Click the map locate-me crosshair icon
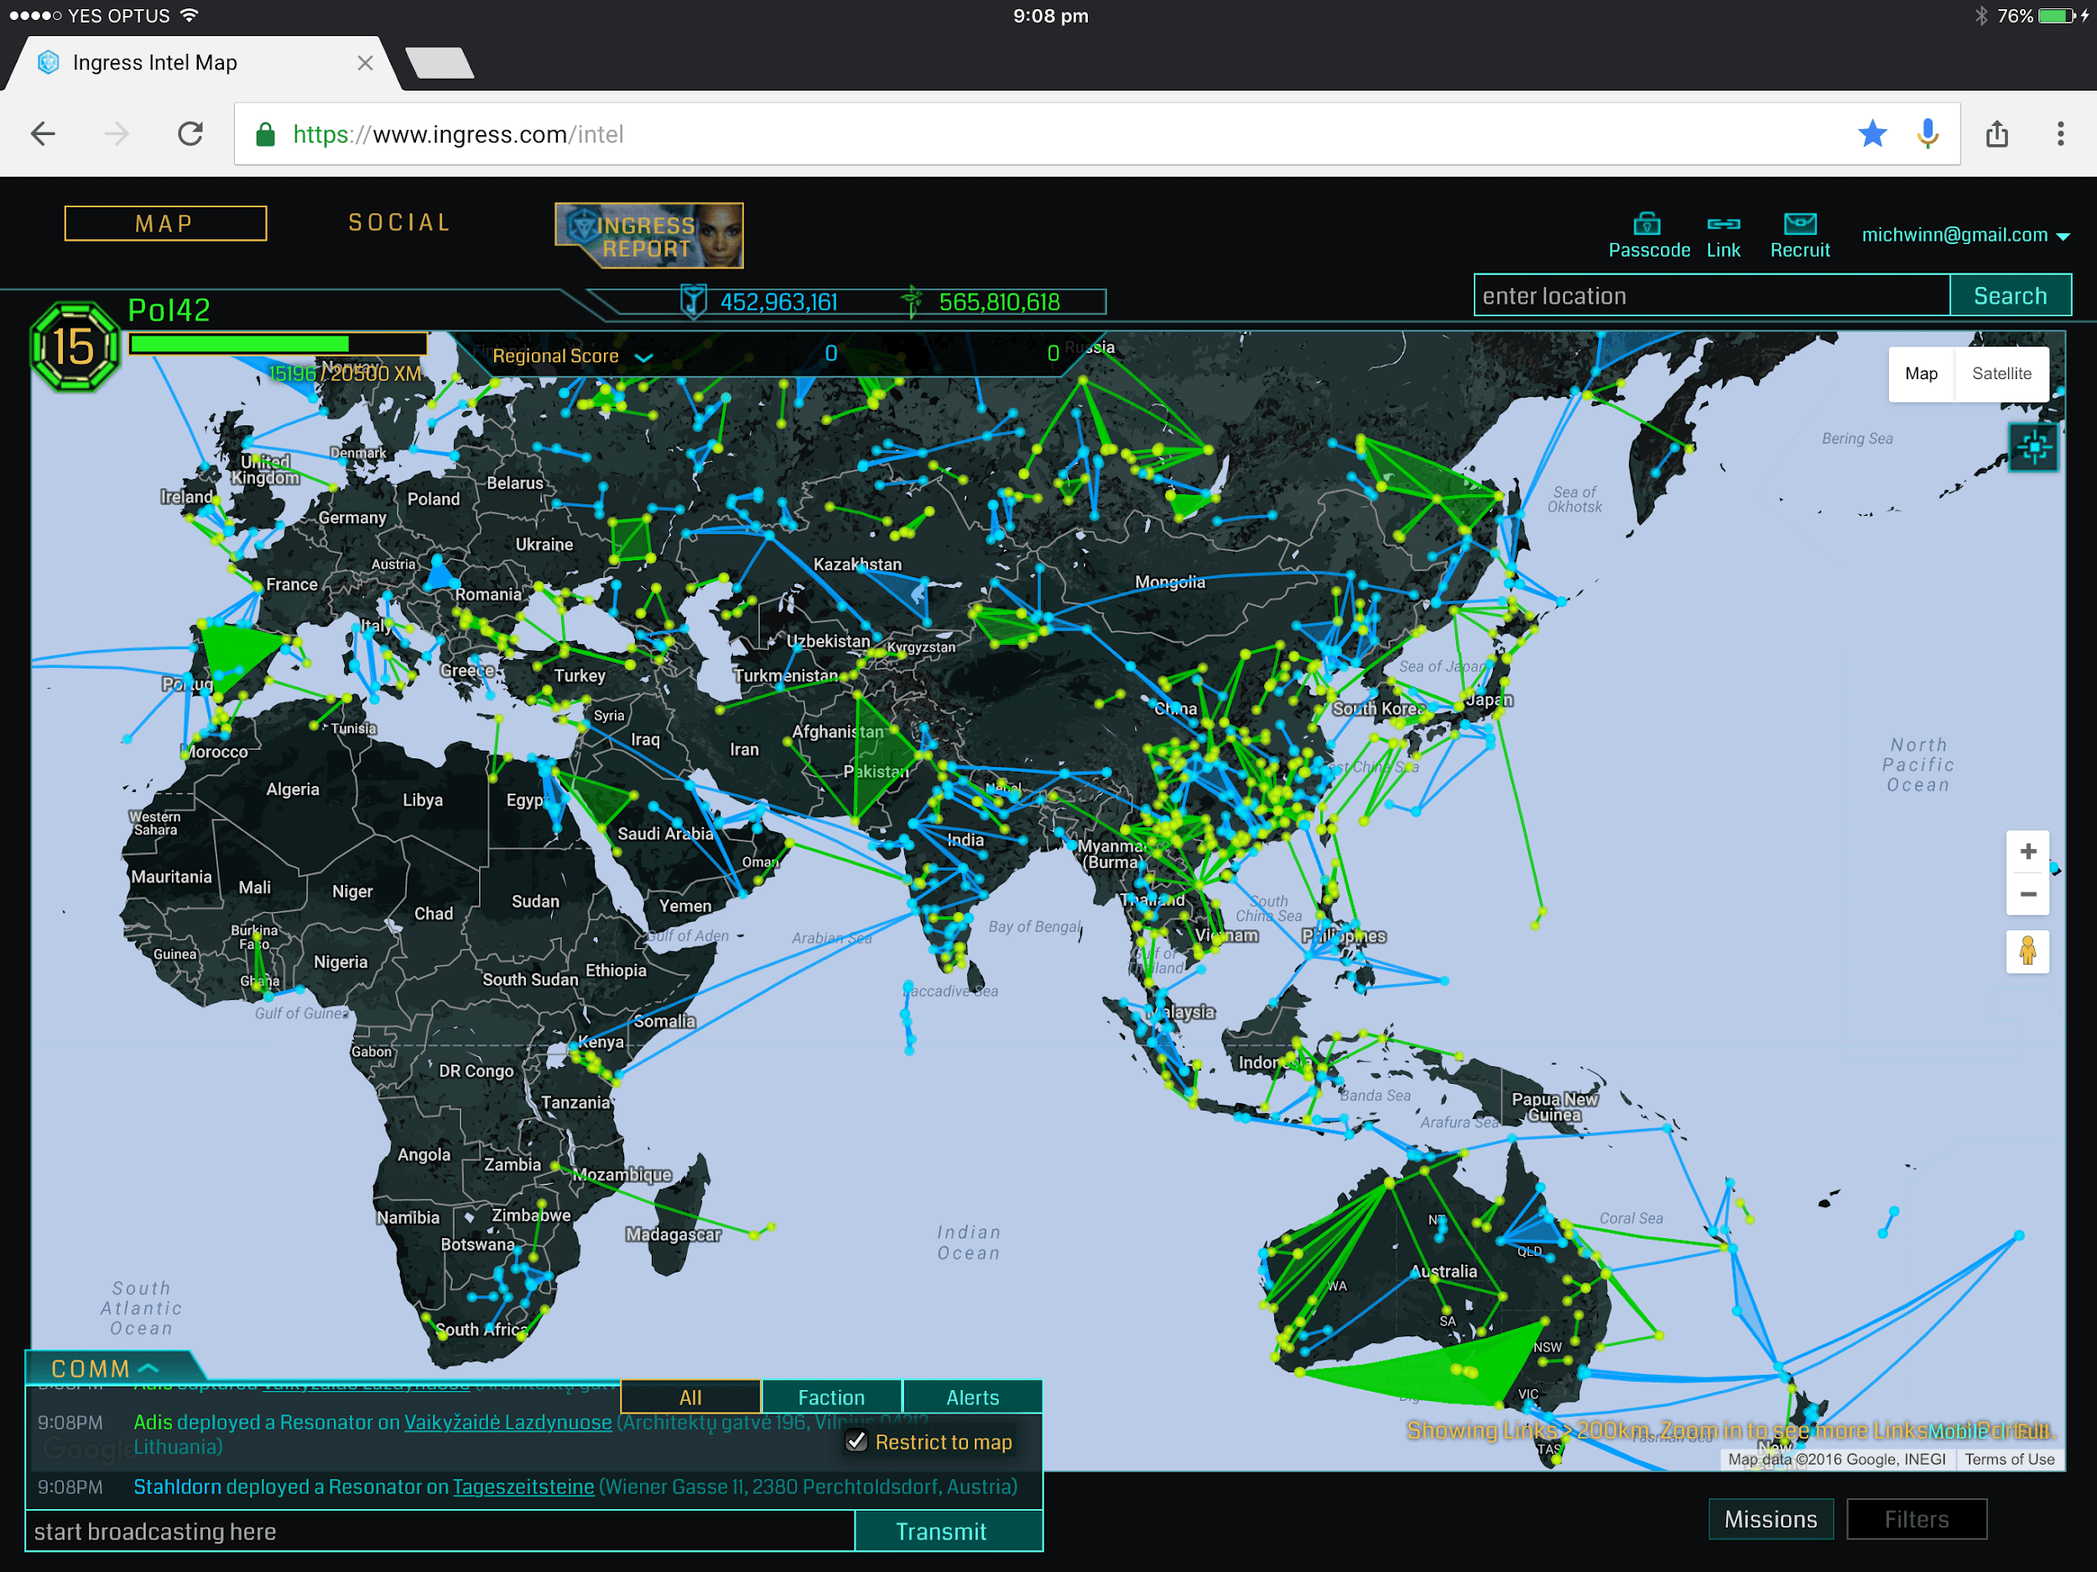 [x=2032, y=446]
